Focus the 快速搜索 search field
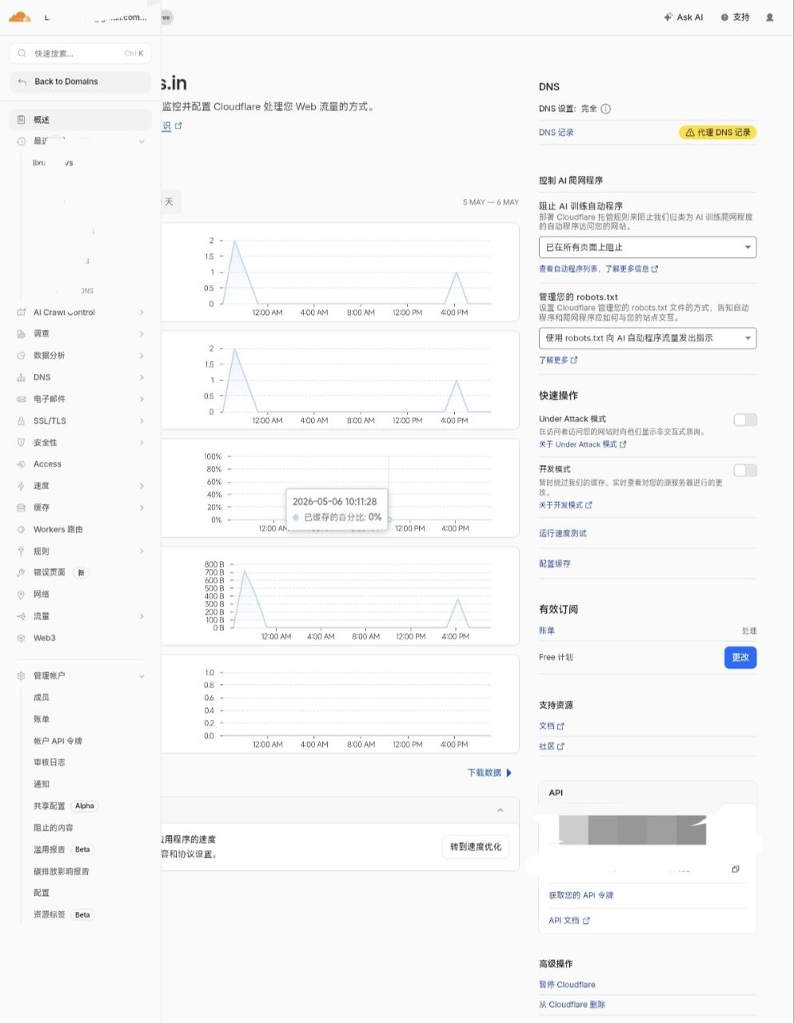 [x=80, y=54]
